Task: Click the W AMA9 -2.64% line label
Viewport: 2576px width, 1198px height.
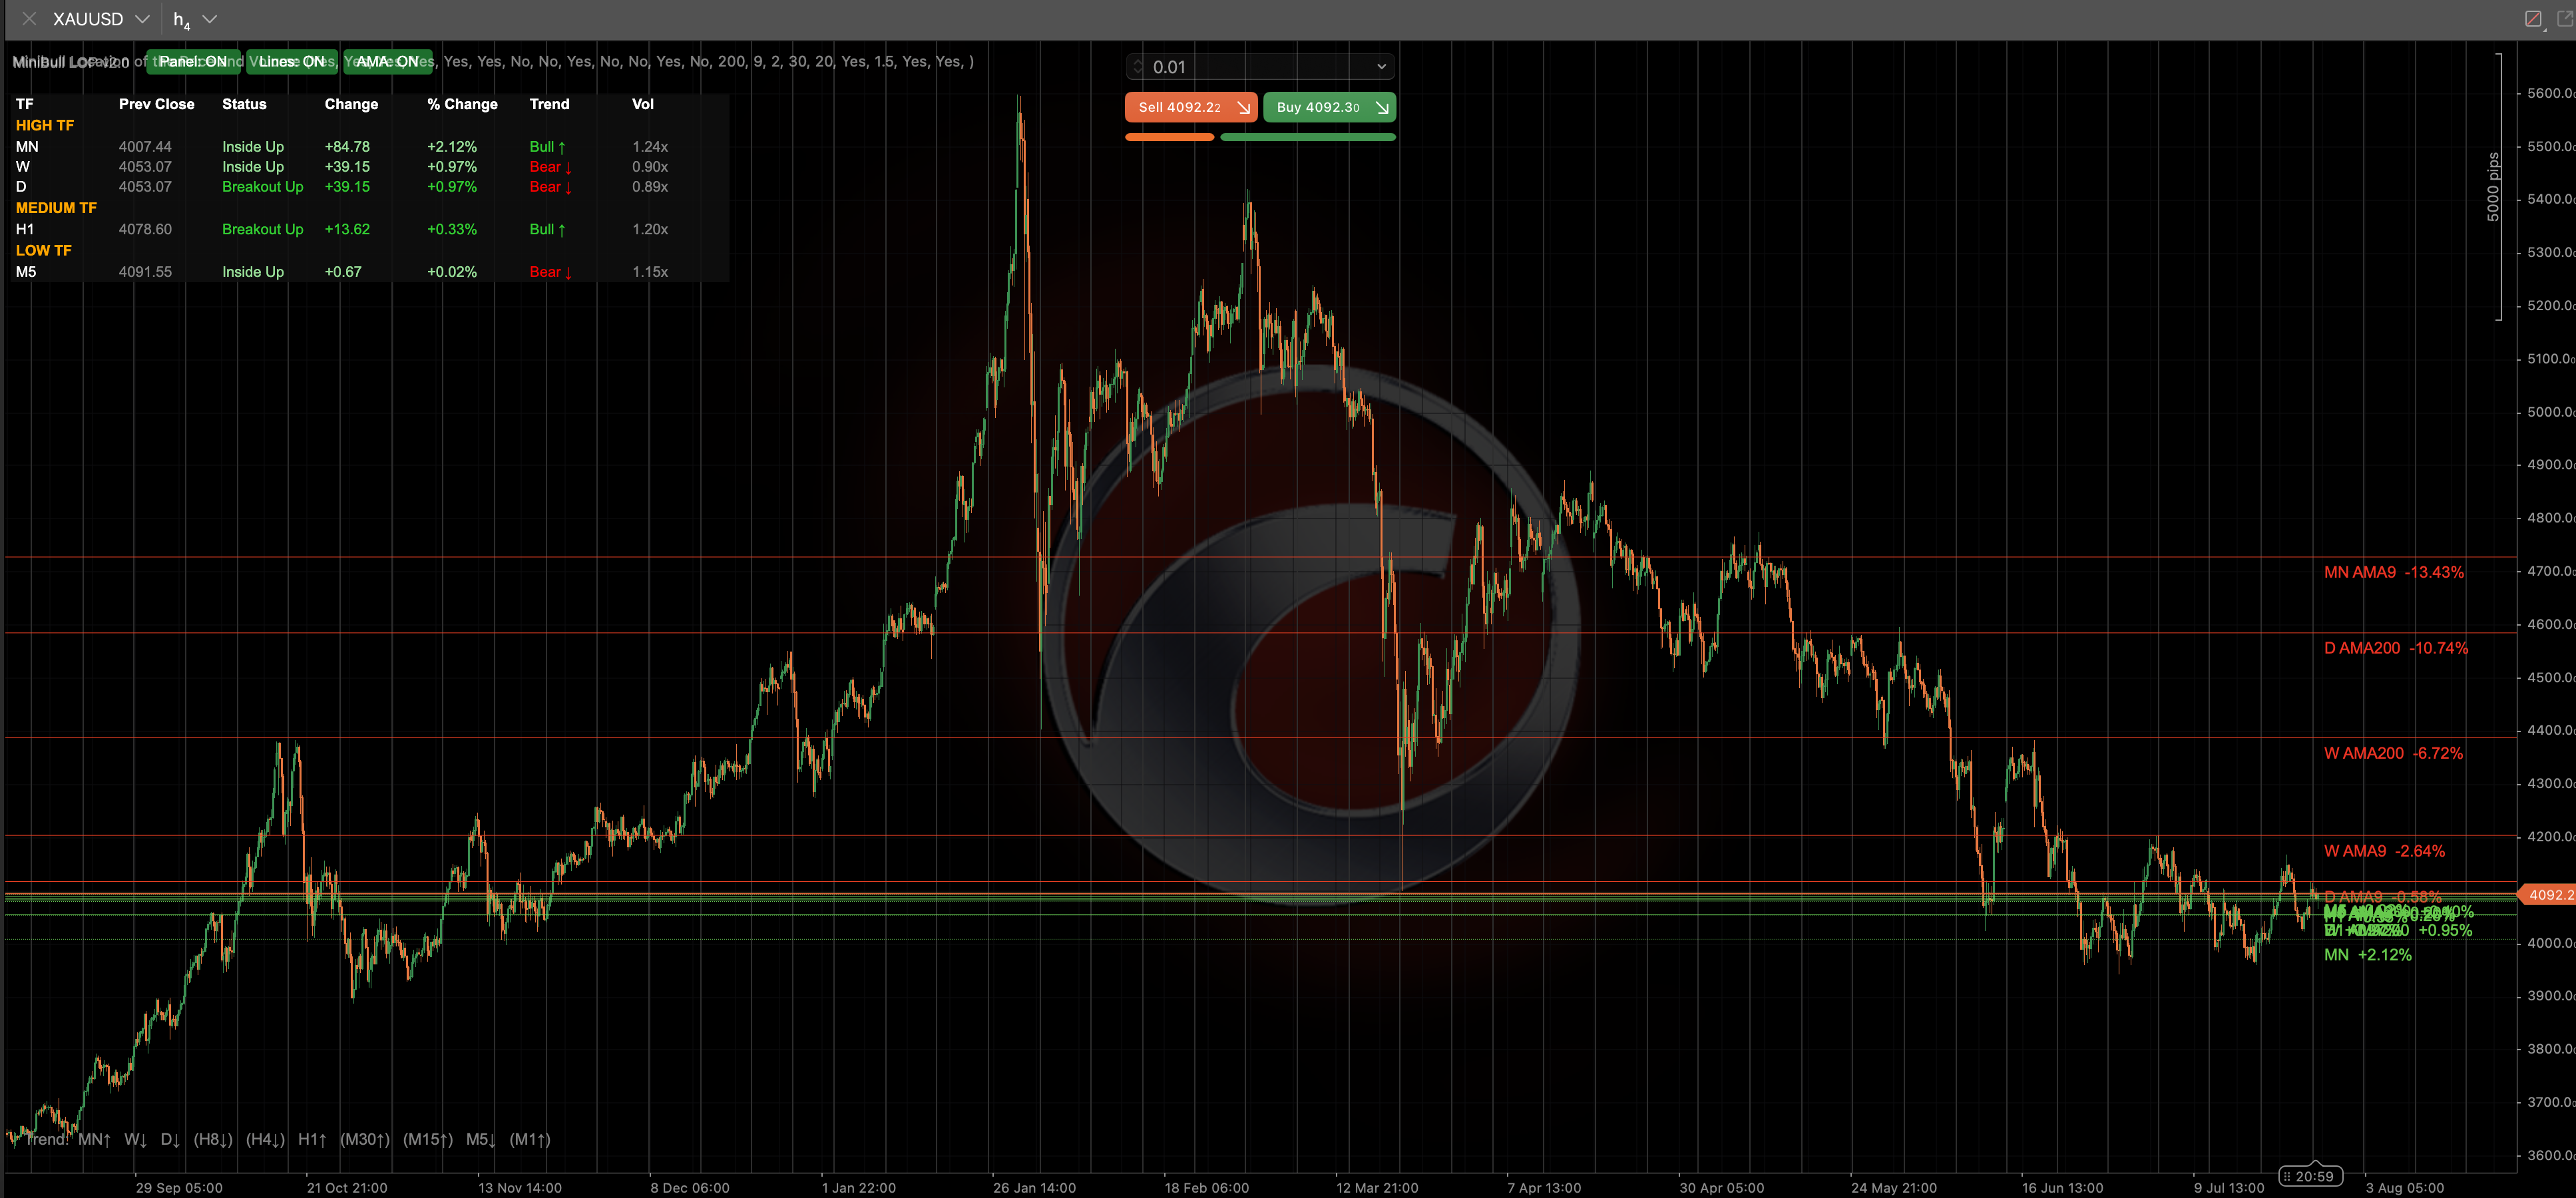Action: click(2384, 851)
